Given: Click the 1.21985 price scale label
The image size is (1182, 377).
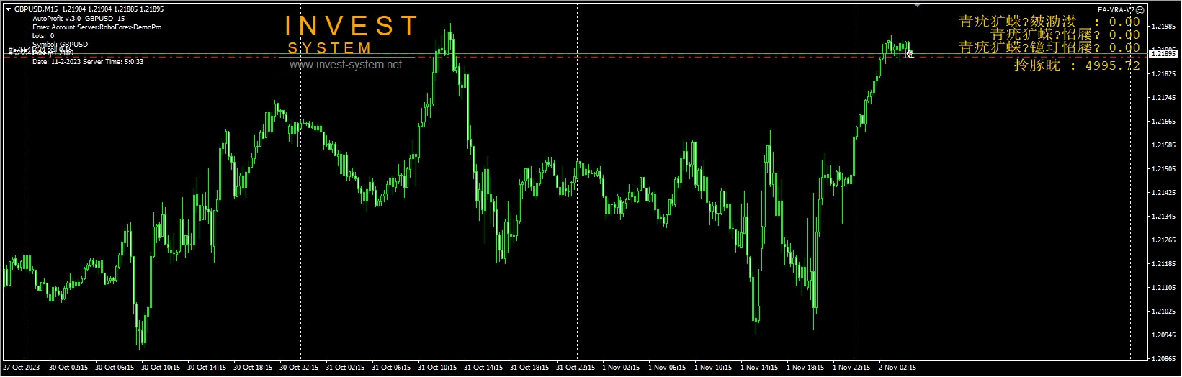Looking at the screenshot, I should pyautogui.click(x=1164, y=27).
